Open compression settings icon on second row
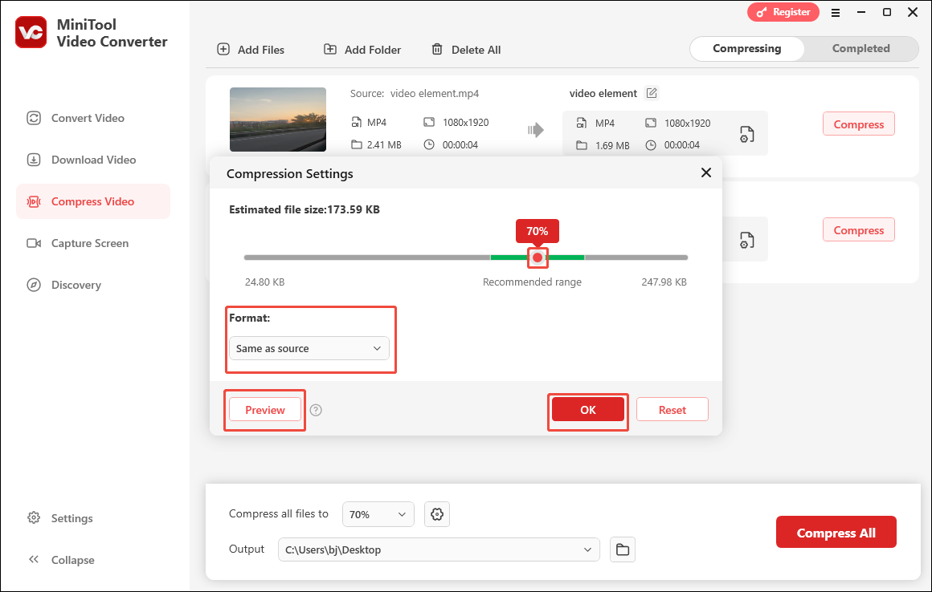This screenshot has height=592, width=932. pyautogui.click(x=746, y=240)
